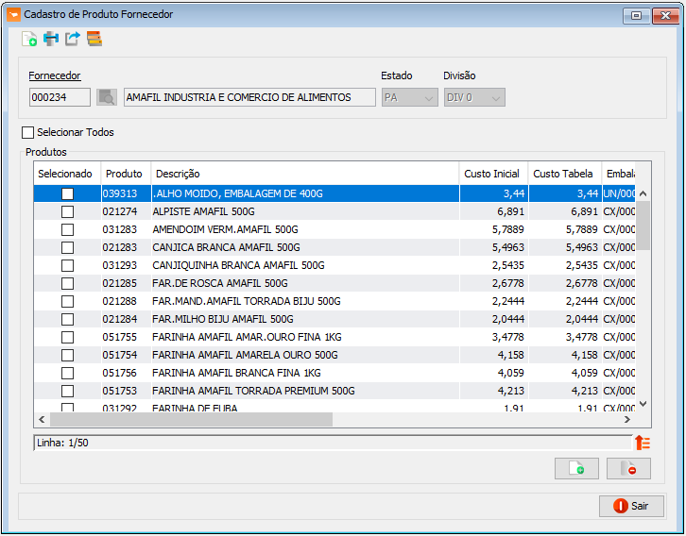Click the vertical scrollbar down arrow
Image resolution: width=686 pixels, height=536 pixels.
tap(643, 404)
